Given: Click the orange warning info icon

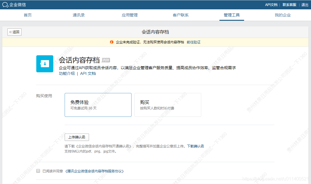Looking at the screenshot, I should 112,42.
